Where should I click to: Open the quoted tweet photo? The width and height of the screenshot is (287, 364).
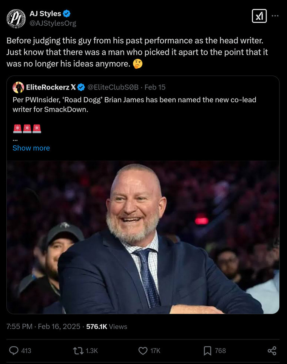(x=143, y=237)
